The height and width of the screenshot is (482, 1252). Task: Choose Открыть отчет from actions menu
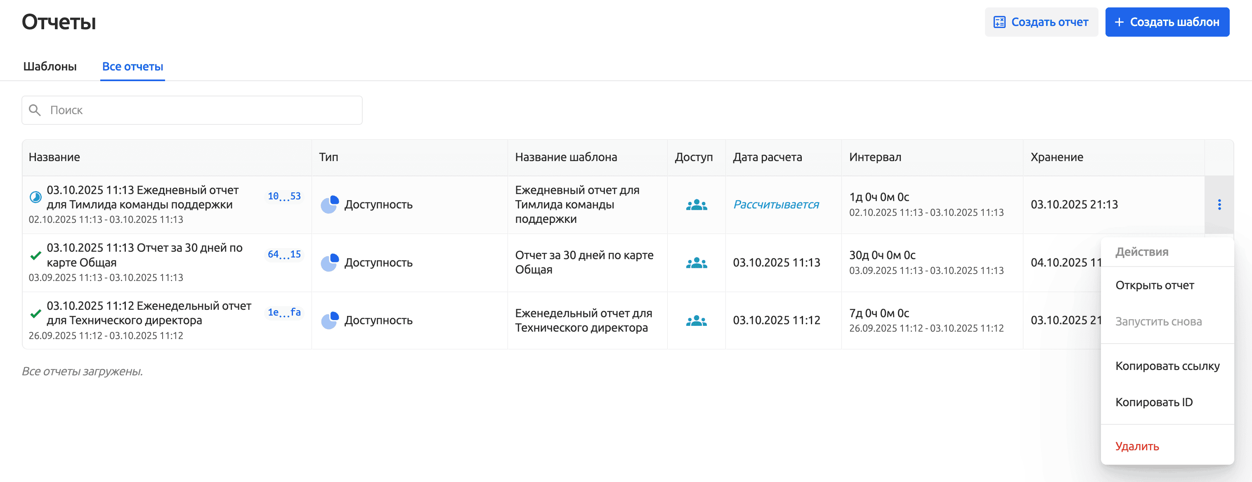pyautogui.click(x=1154, y=285)
